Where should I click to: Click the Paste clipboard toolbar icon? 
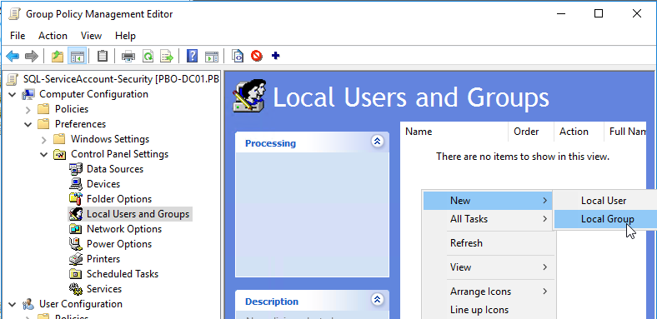(103, 56)
